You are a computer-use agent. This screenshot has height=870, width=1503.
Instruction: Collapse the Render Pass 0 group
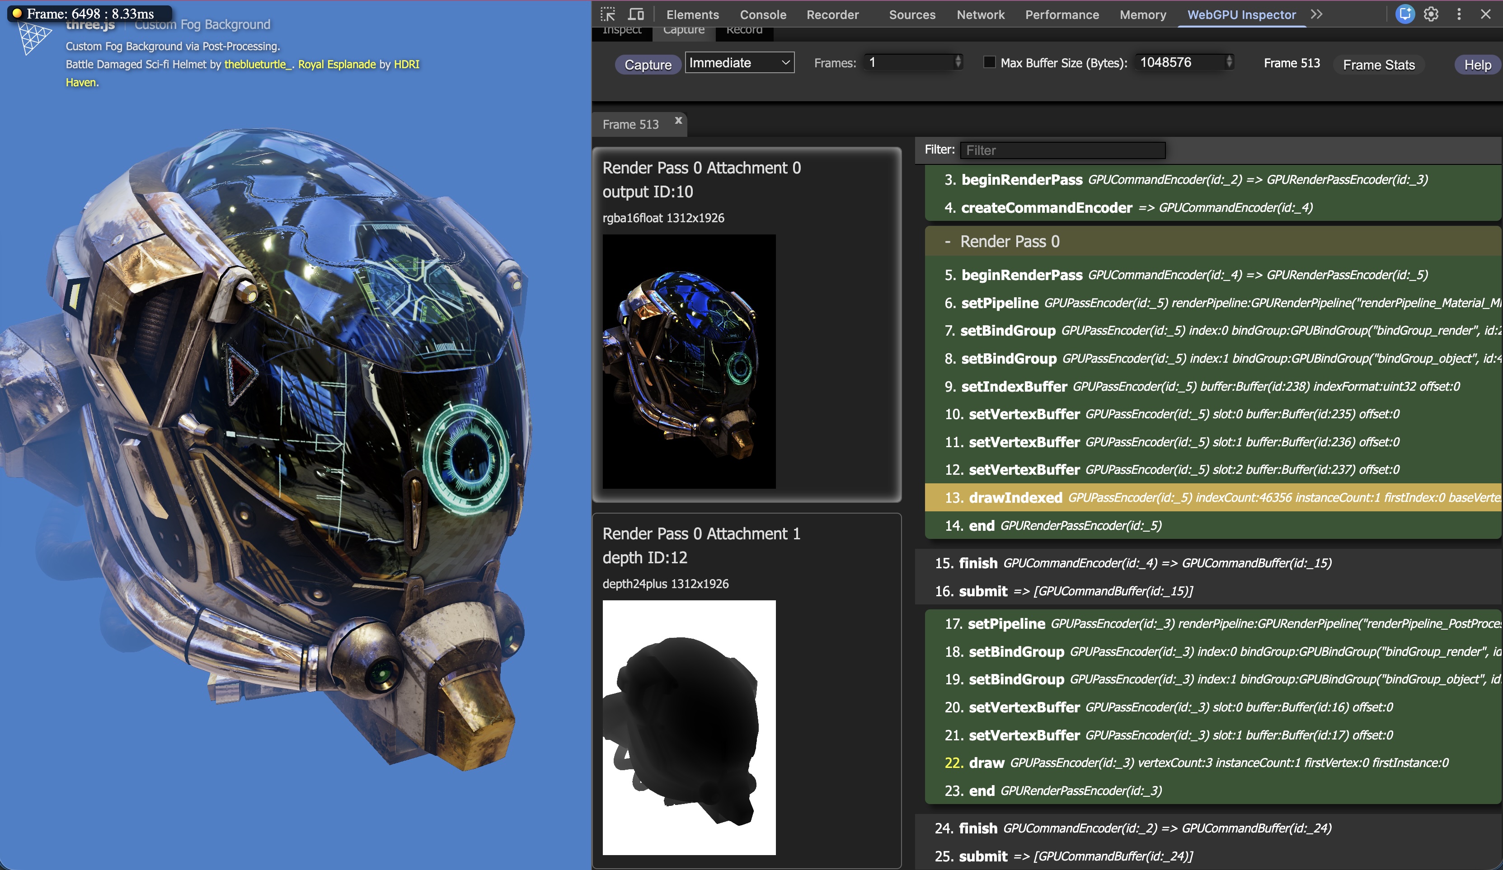click(x=948, y=242)
